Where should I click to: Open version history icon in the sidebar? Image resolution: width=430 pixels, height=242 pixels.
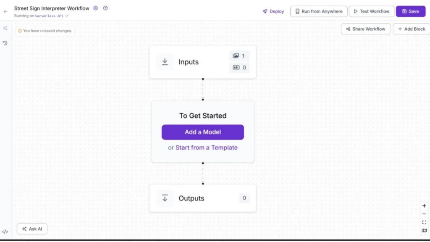(5, 43)
